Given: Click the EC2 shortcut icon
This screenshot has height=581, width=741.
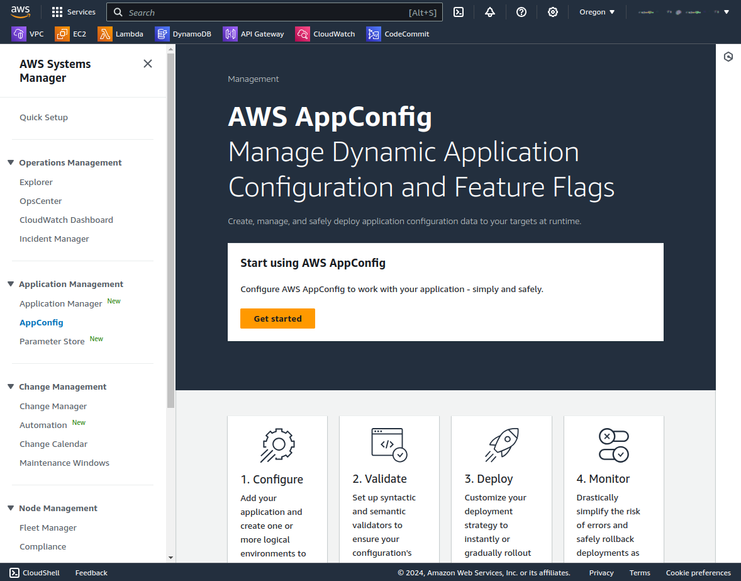Looking at the screenshot, I should tap(62, 34).
